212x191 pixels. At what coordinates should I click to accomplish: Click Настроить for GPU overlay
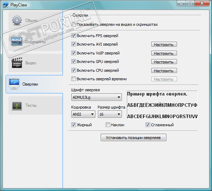point(164,62)
